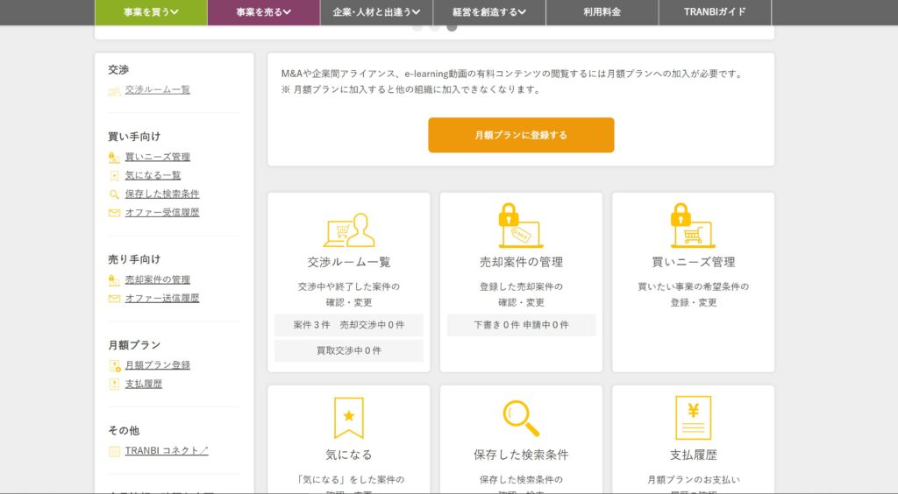Open the 経営を創造する navigation menu
The image size is (898, 494).
[x=489, y=12]
